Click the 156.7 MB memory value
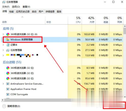The width and height of the screenshot is (126, 111). point(89,84)
